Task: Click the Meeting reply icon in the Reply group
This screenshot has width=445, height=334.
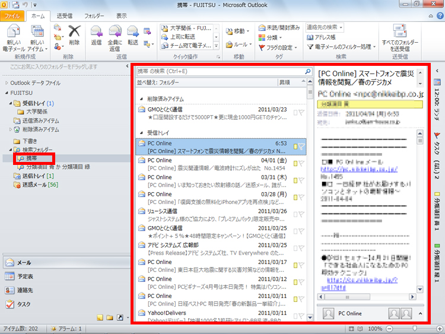Action: pos(147,31)
